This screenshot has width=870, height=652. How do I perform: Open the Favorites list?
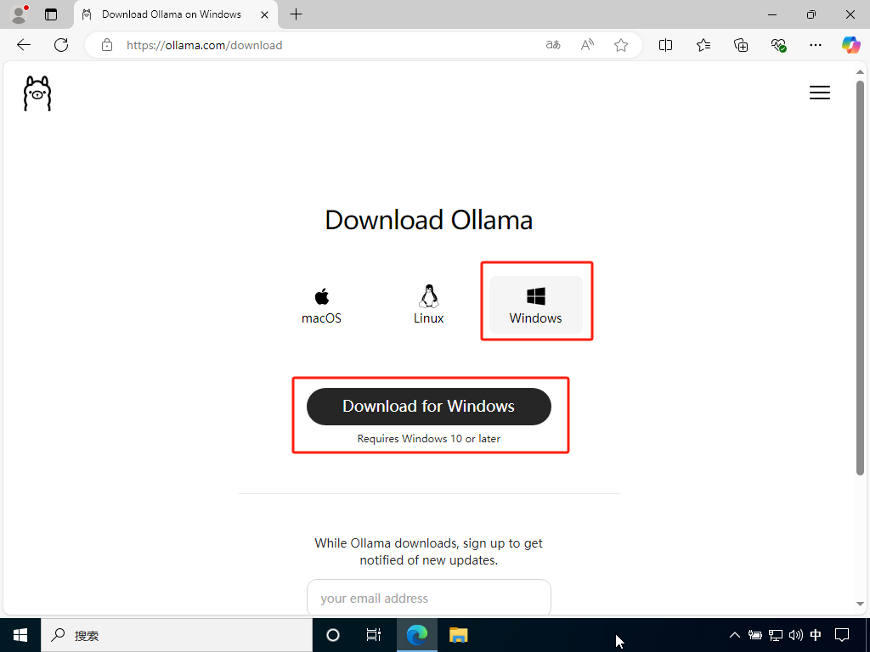pyautogui.click(x=703, y=45)
